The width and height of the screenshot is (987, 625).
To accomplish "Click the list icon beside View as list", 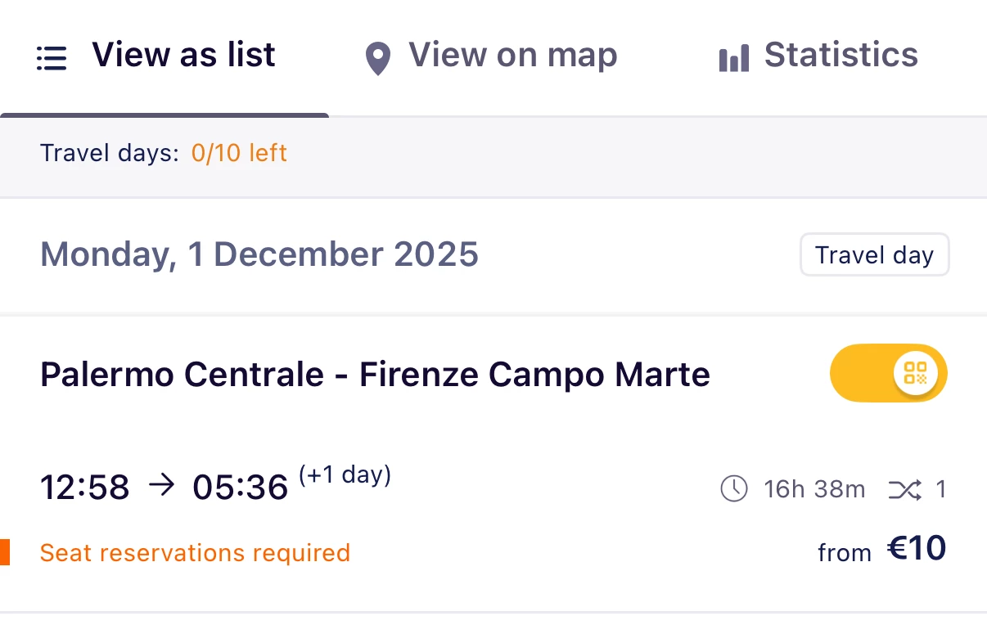I will pos(52,58).
